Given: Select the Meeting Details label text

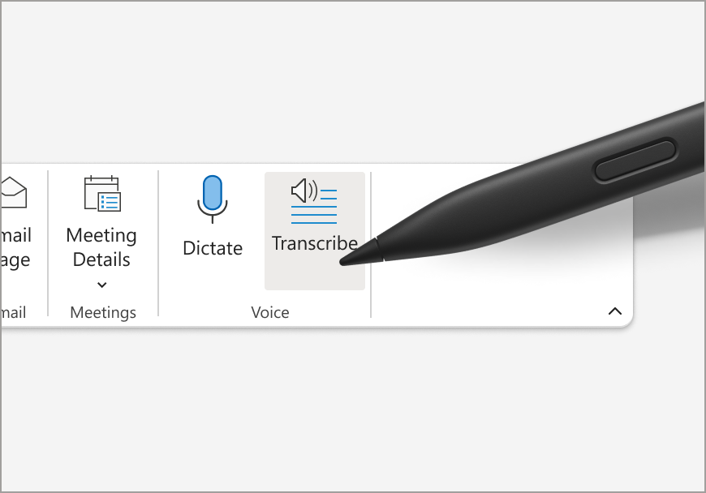Looking at the screenshot, I should tap(101, 247).
